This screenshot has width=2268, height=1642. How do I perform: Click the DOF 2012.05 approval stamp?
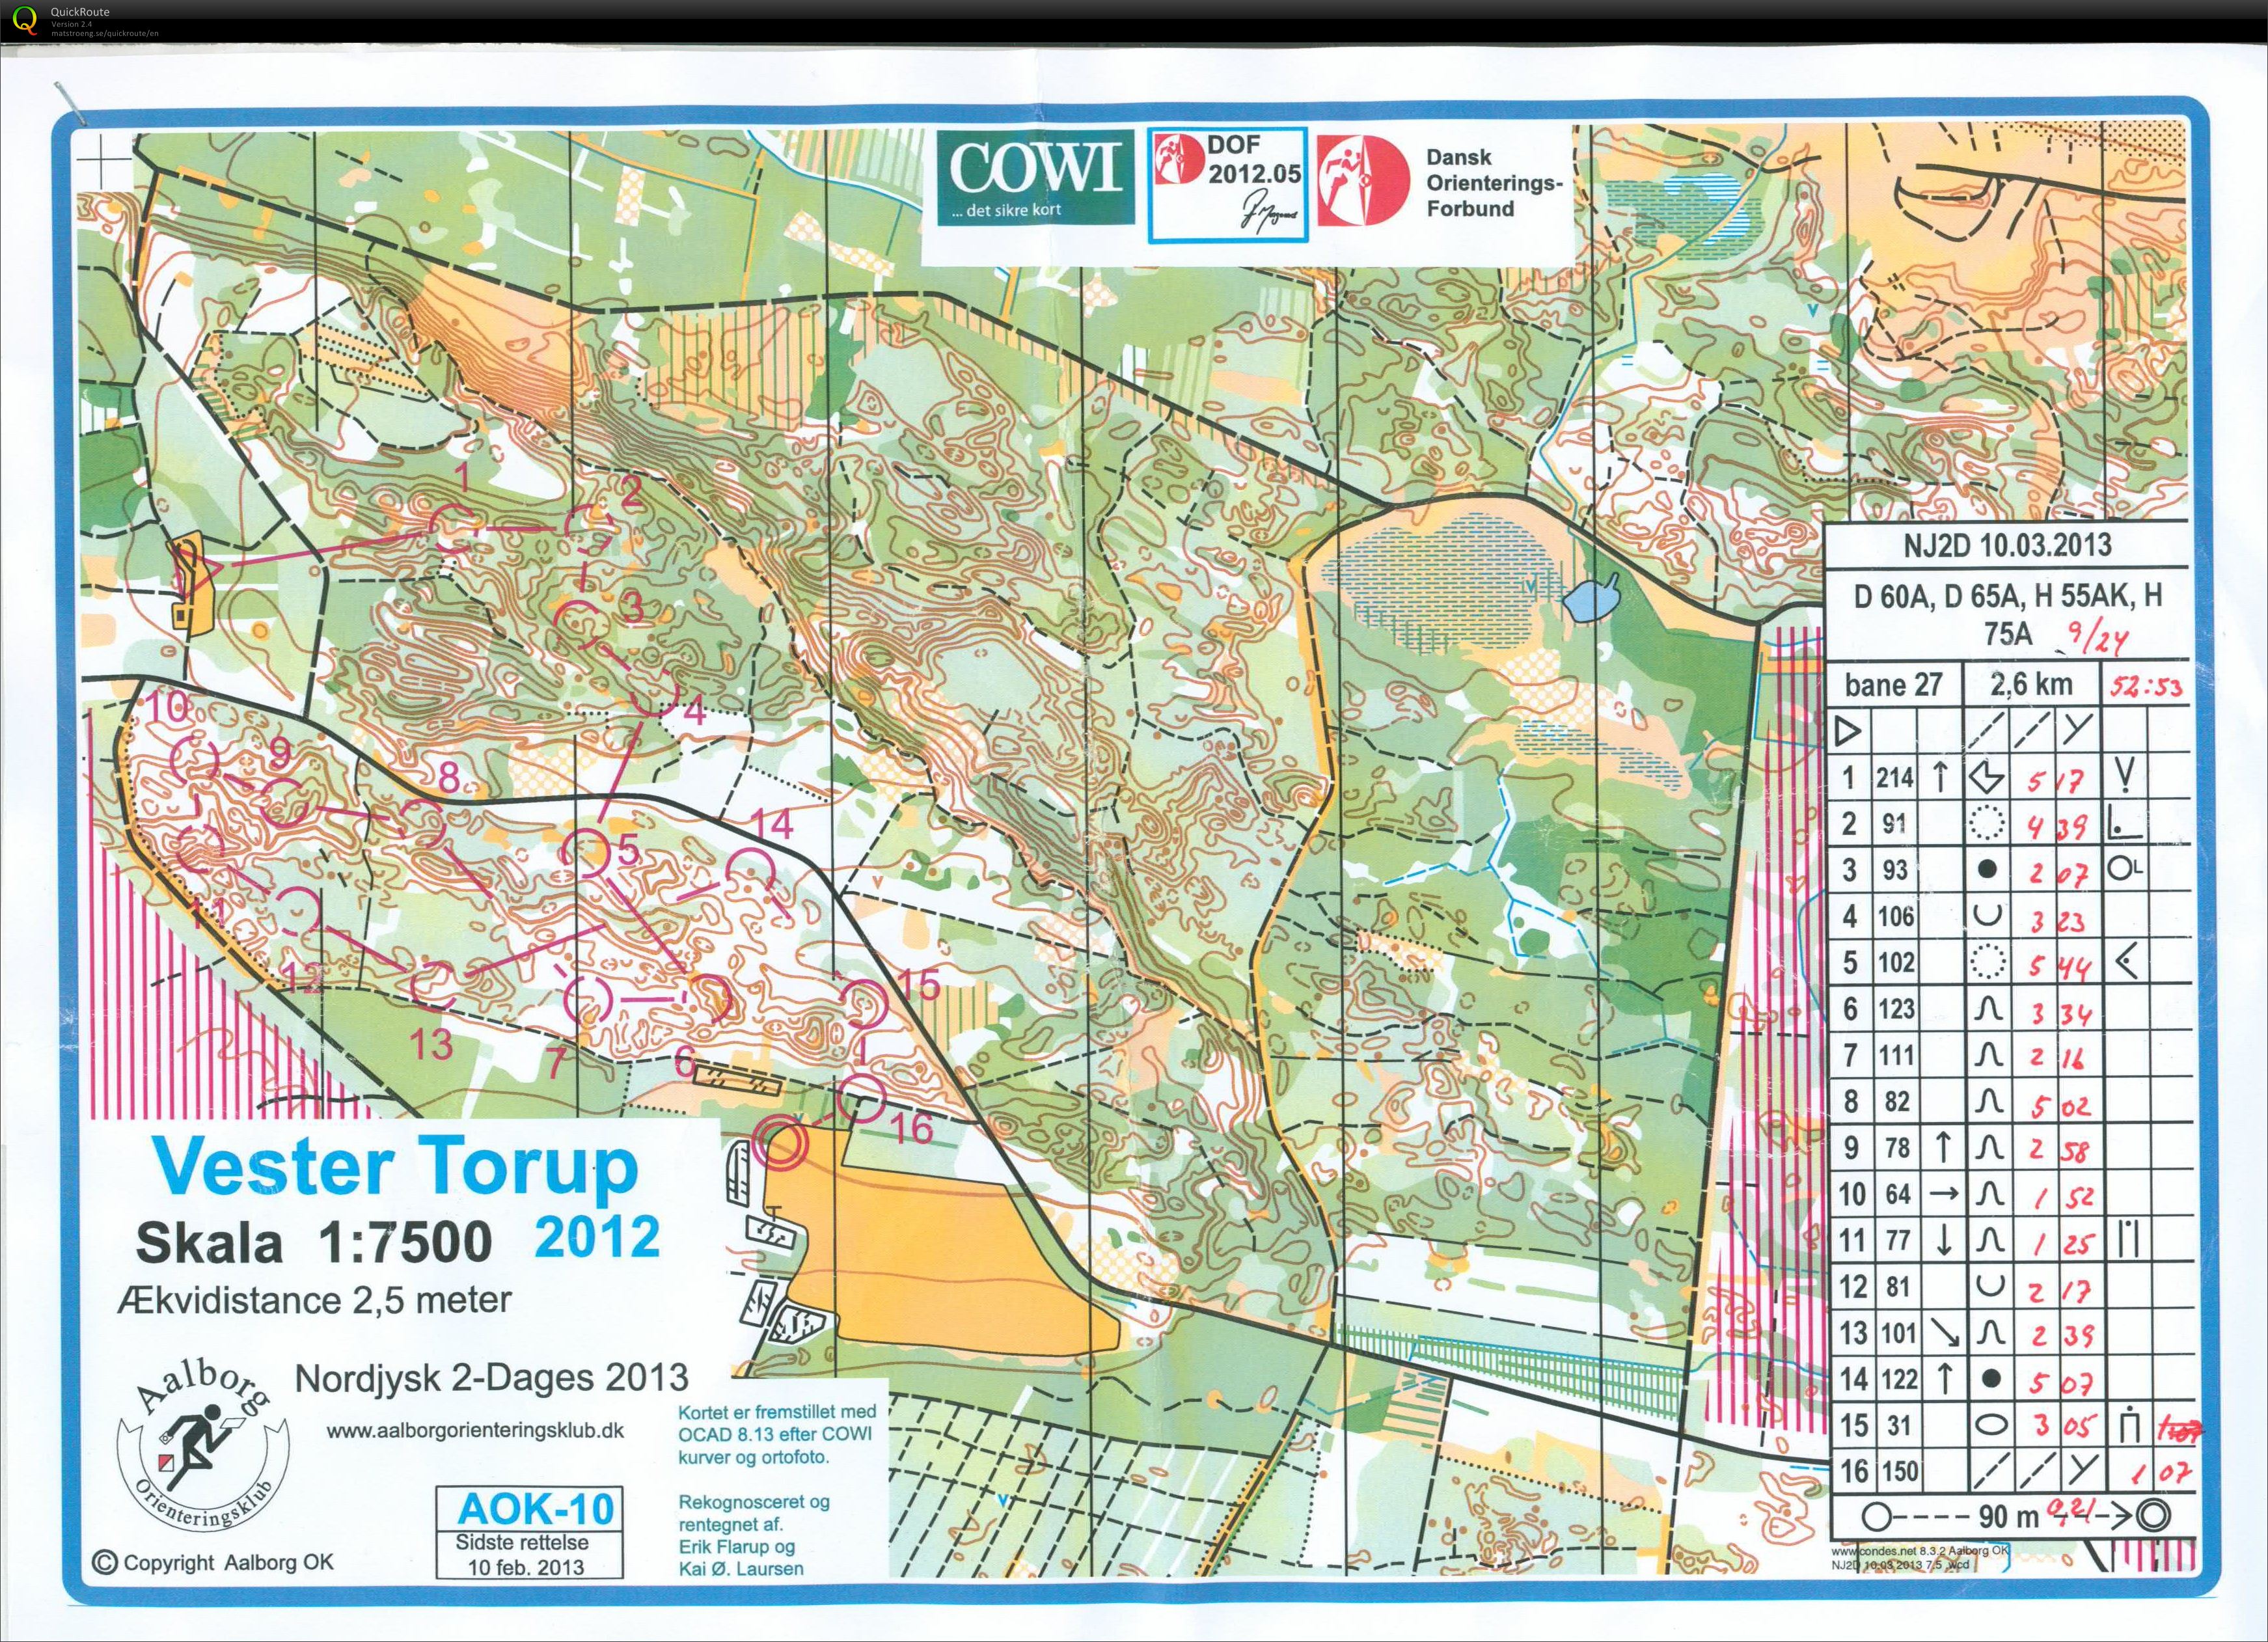[1227, 185]
